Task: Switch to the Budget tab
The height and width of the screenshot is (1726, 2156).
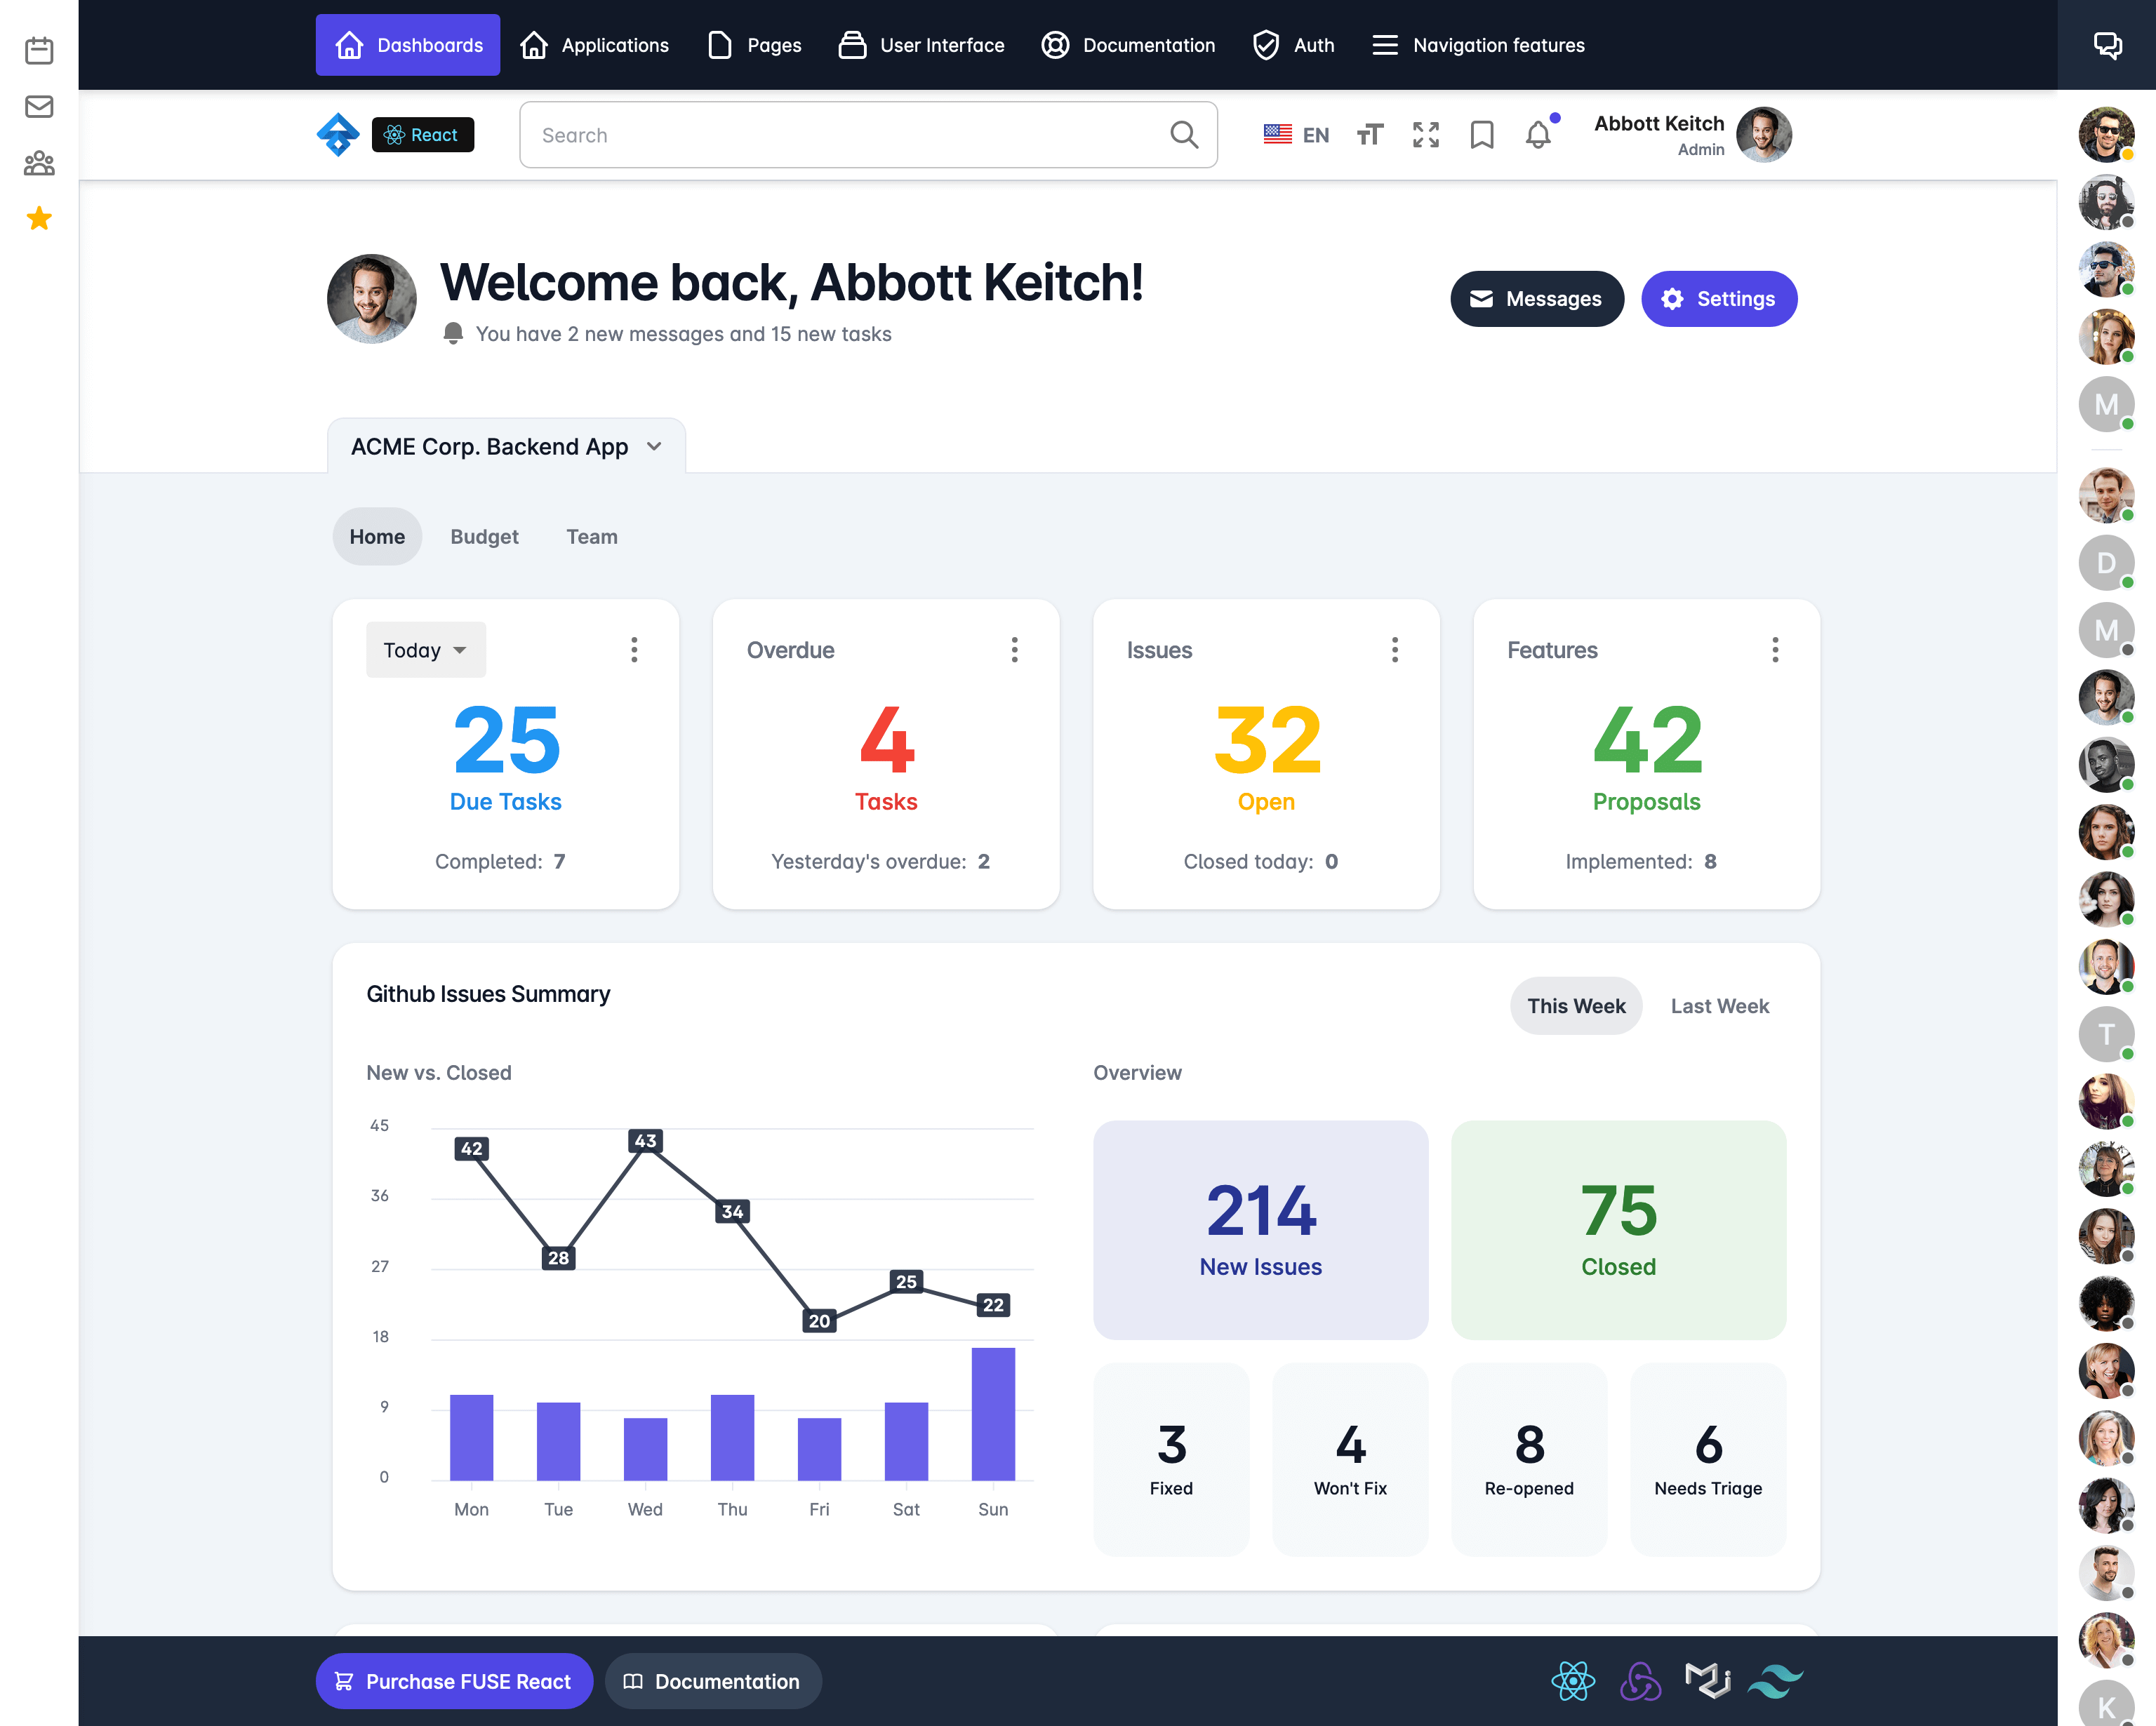Action: coord(484,536)
